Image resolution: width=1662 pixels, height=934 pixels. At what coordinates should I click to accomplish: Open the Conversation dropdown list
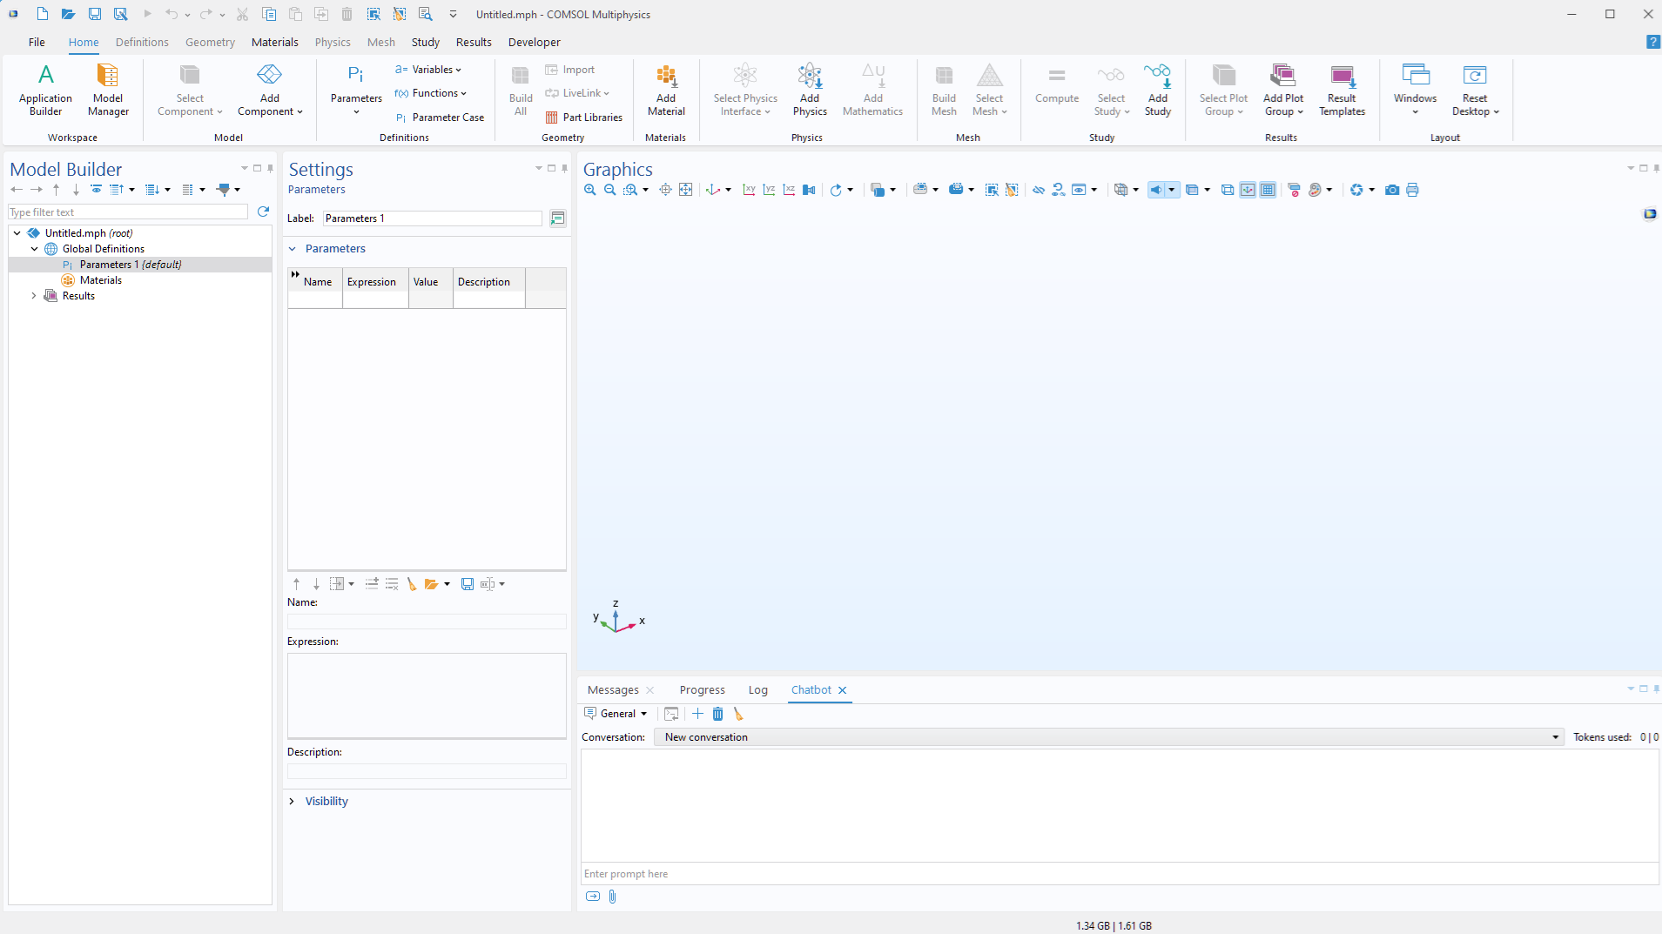[1555, 737]
